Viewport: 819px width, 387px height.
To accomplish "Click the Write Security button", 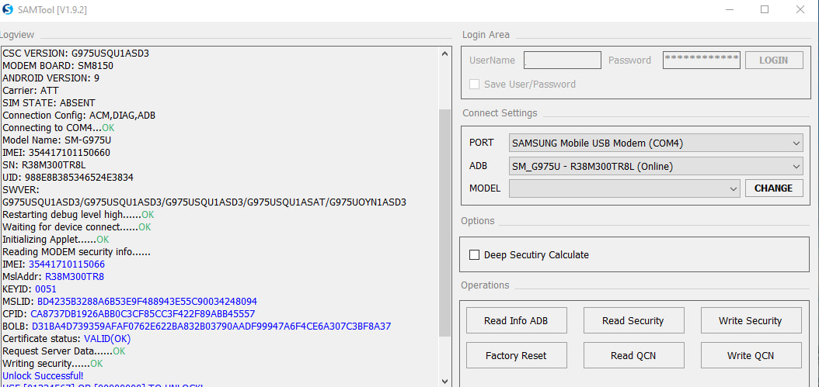I will click(x=751, y=320).
